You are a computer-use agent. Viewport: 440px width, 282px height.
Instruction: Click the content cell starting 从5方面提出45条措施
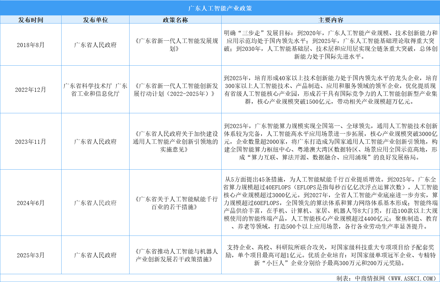click(x=331, y=203)
